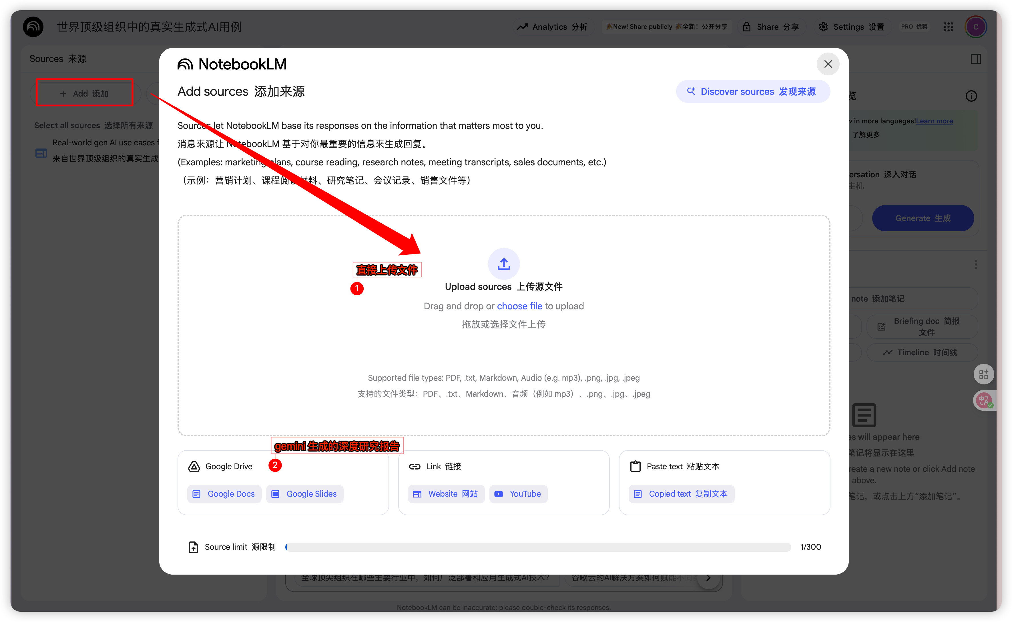Screen dimensions: 1012x622
Task: Click the source document icon in sidebar
Action: click(x=41, y=153)
